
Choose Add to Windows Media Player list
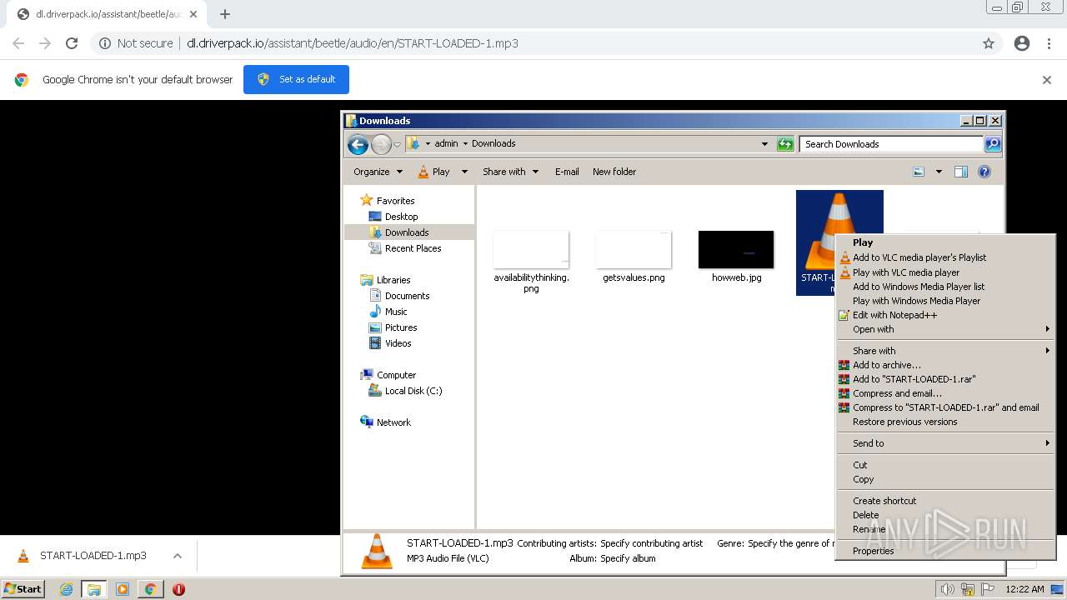[919, 287]
